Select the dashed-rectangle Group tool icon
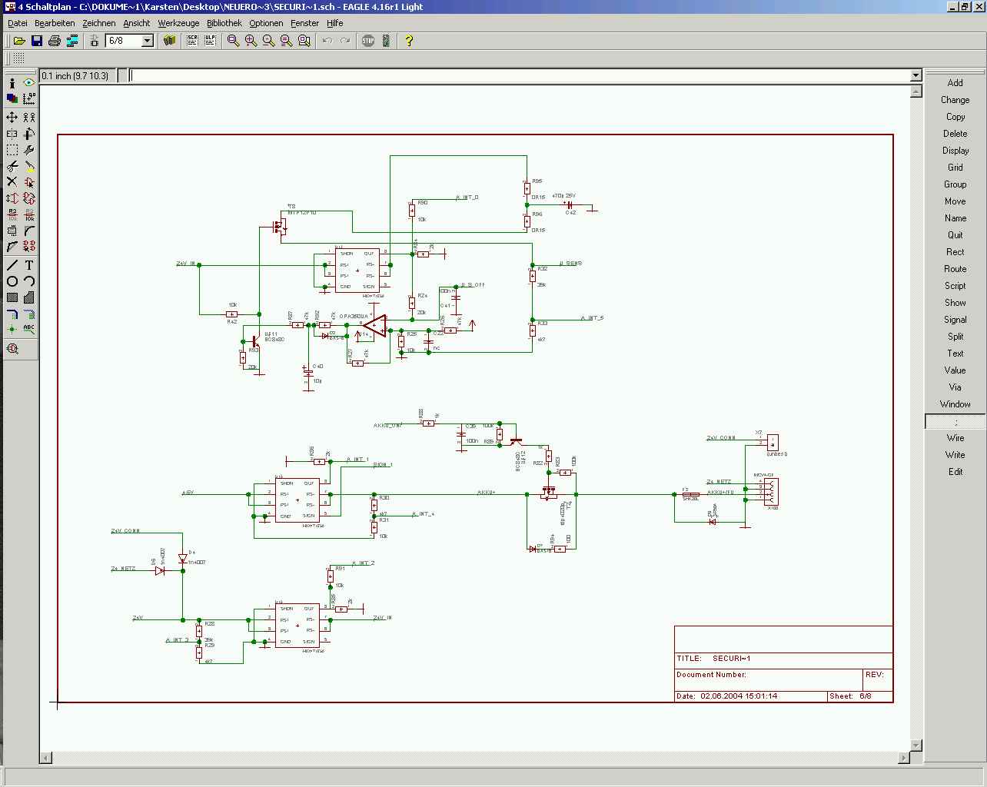 click(x=12, y=150)
